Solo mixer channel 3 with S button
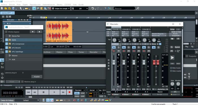Screen dimensions: 198x105 tap(139, 47)
